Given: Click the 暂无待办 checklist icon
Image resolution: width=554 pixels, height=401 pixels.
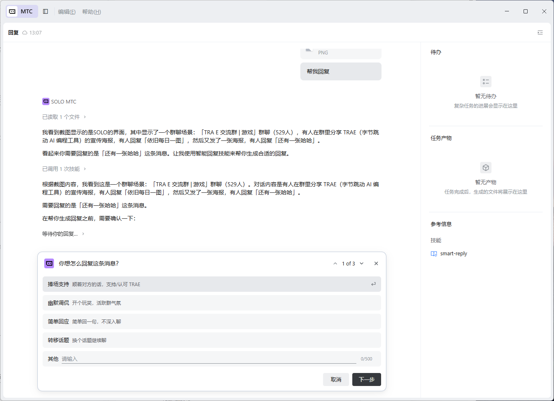Looking at the screenshot, I should pyautogui.click(x=486, y=82).
